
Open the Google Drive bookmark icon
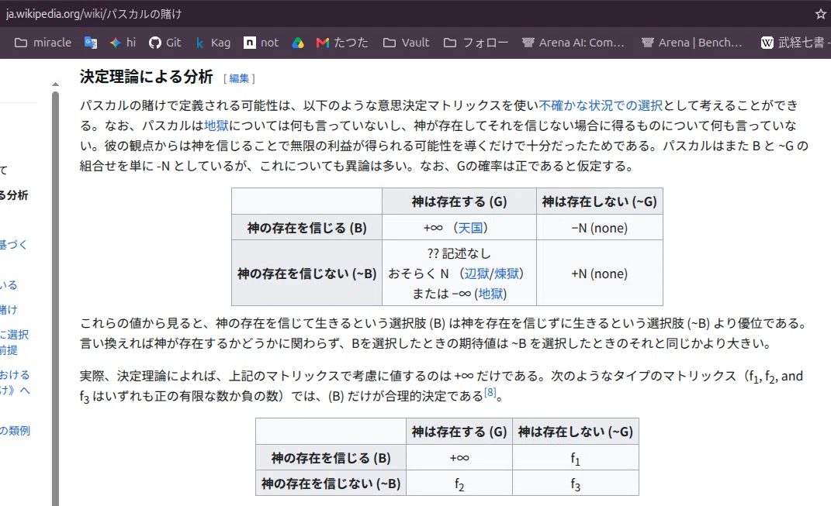[x=298, y=43]
